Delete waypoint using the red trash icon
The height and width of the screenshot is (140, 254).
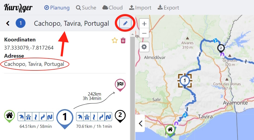[x=123, y=41]
